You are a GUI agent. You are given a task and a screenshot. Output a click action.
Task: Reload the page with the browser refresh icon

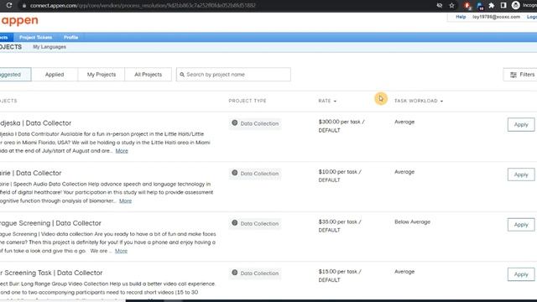click(x=9, y=5)
